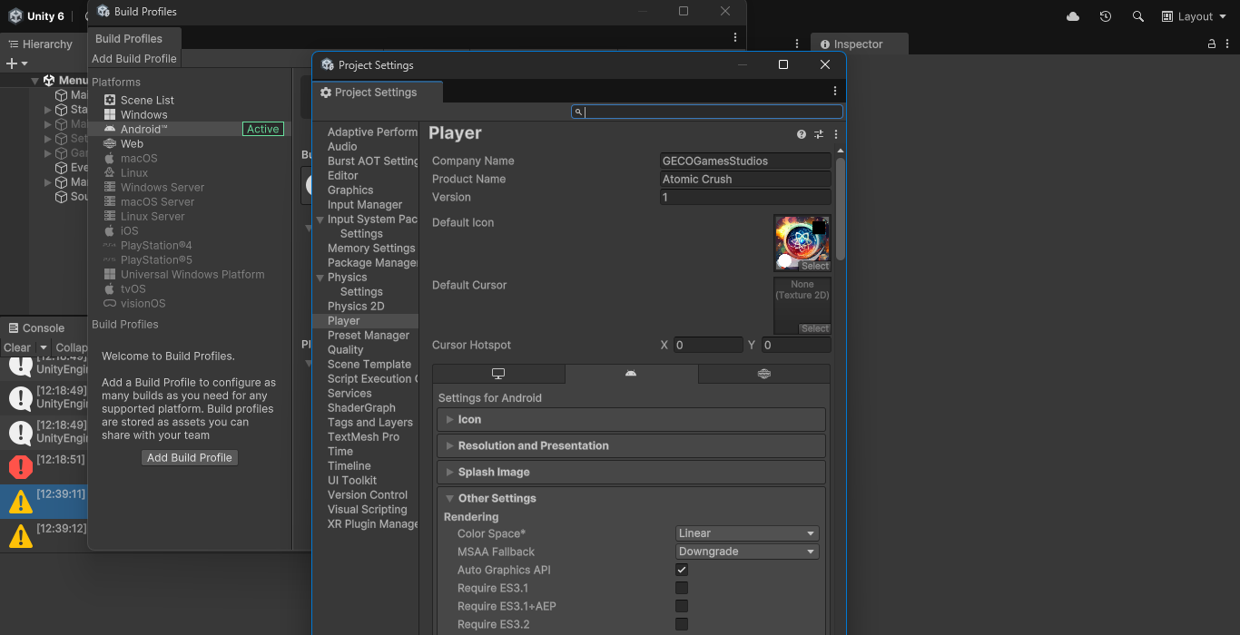
Task: Open the version history icon
Action: (1106, 16)
